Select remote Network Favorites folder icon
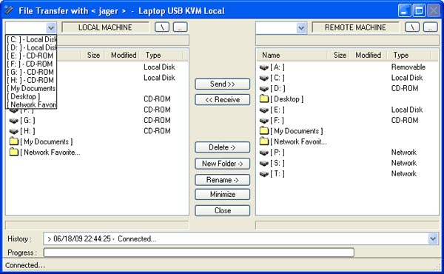This screenshot has height=274, width=444. click(264, 141)
